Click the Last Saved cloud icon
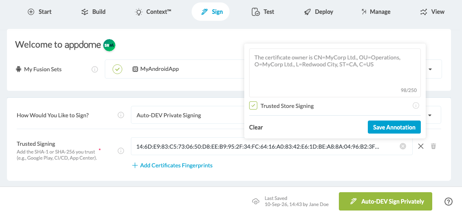Image resolution: width=462 pixels, height=215 pixels. [x=256, y=202]
